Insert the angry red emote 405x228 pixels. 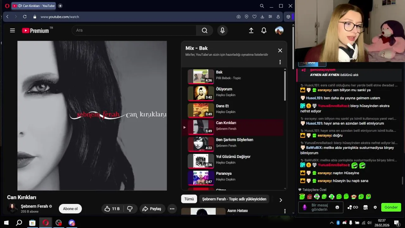(x=309, y=197)
